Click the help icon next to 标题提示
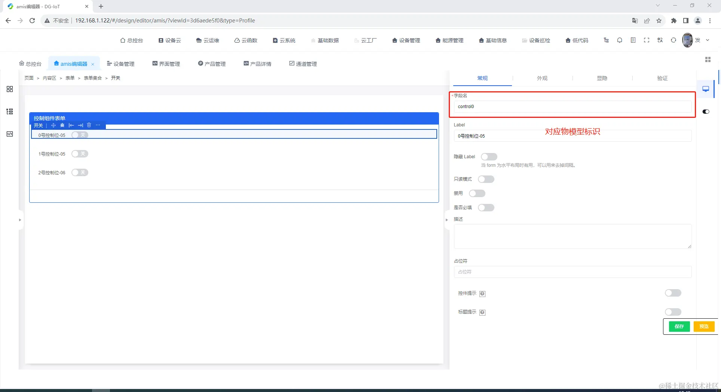 (x=482, y=312)
